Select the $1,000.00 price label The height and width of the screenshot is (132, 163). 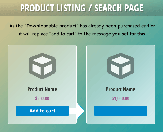[x=121, y=98]
